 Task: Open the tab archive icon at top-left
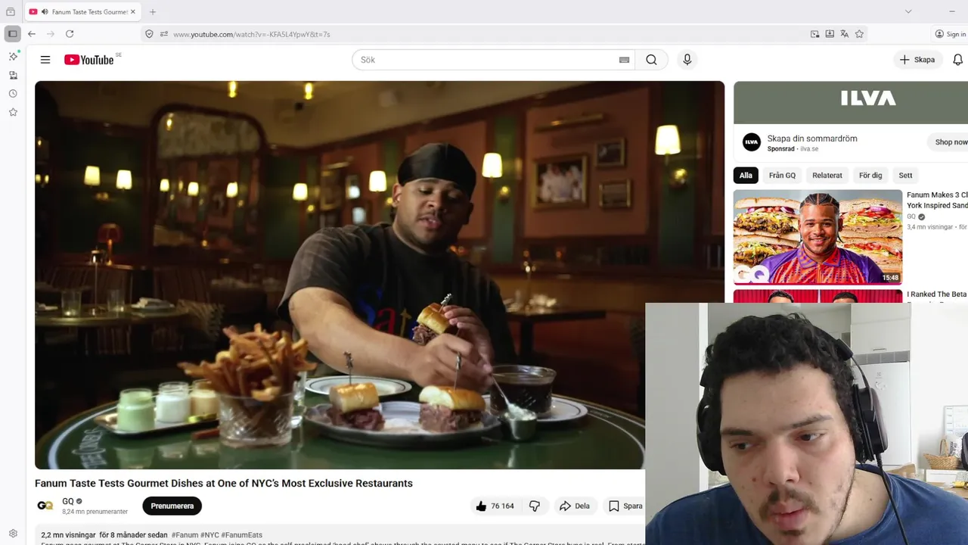tap(11, 12)
